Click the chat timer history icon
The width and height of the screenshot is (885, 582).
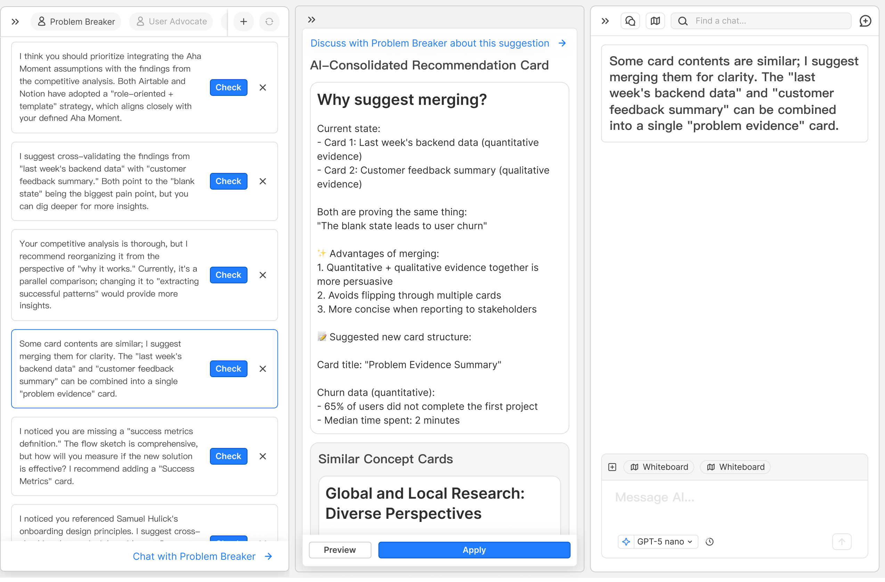(x=709, y=542)
